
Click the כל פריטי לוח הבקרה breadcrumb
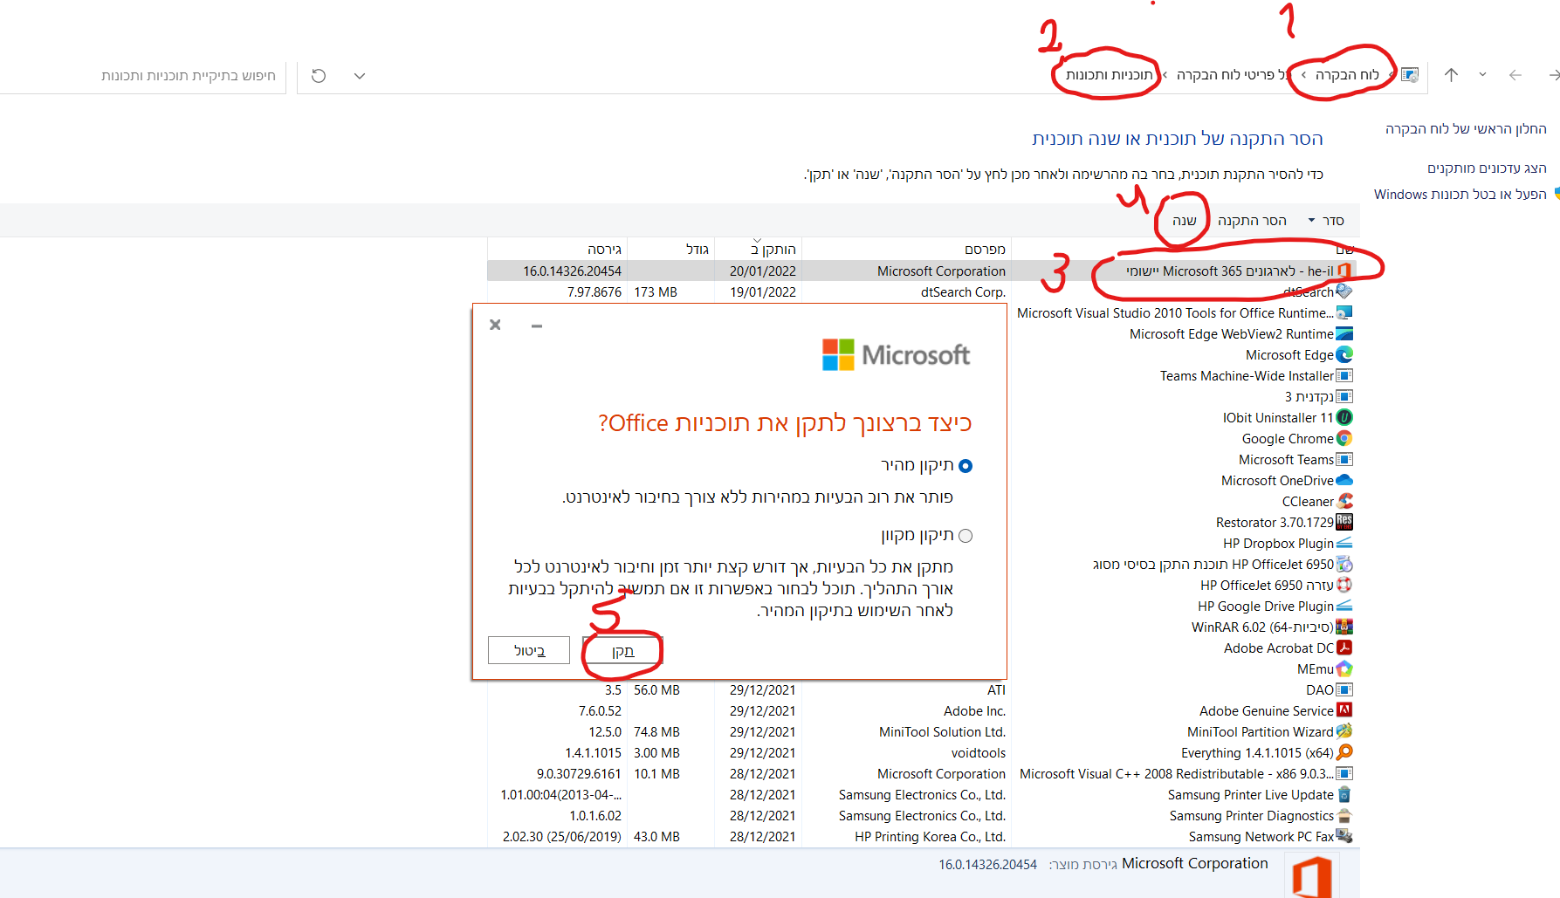1232,75
